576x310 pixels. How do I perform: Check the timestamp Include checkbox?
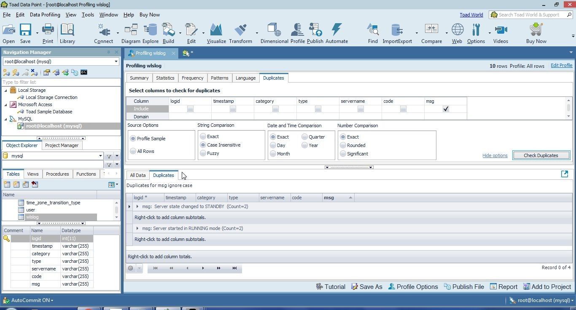click(233, 109)
